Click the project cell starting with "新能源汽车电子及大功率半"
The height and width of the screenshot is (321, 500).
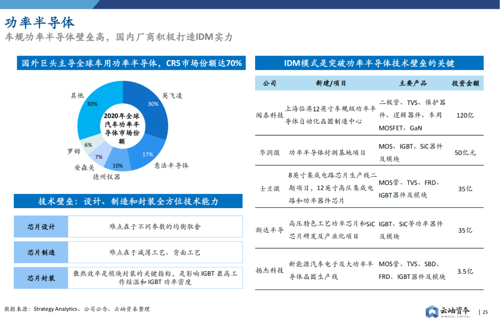pos(331,271)
